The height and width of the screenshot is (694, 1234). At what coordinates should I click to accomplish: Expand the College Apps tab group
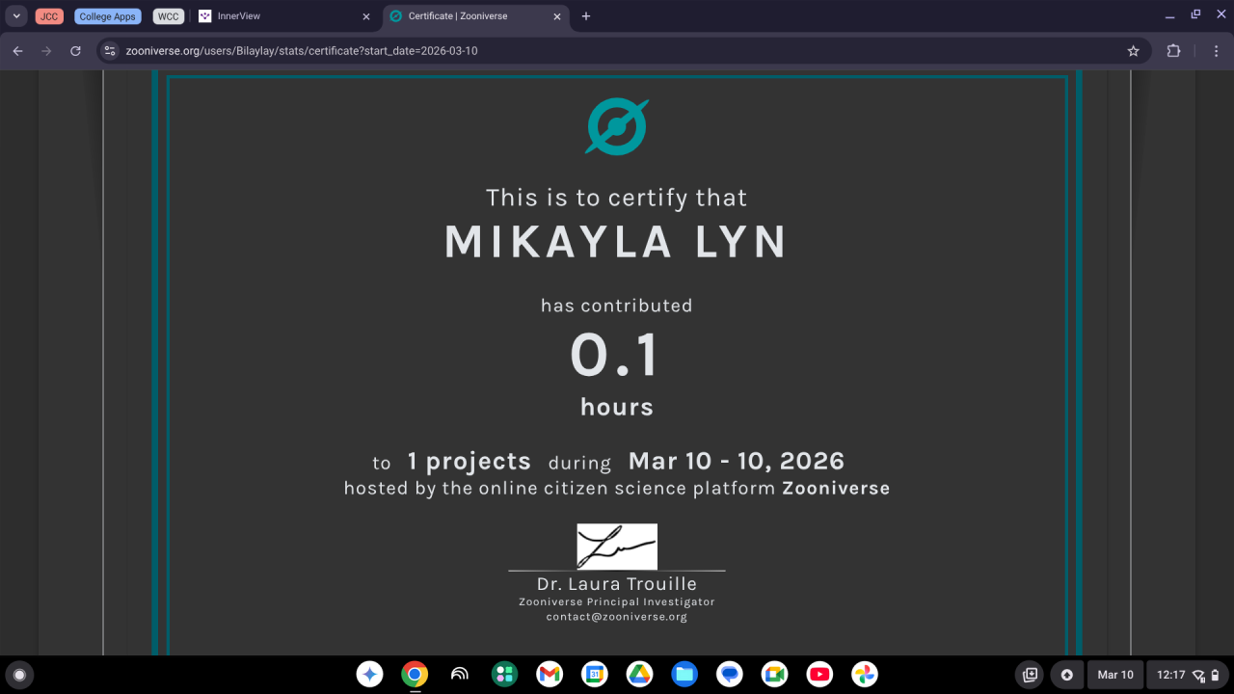108,16
